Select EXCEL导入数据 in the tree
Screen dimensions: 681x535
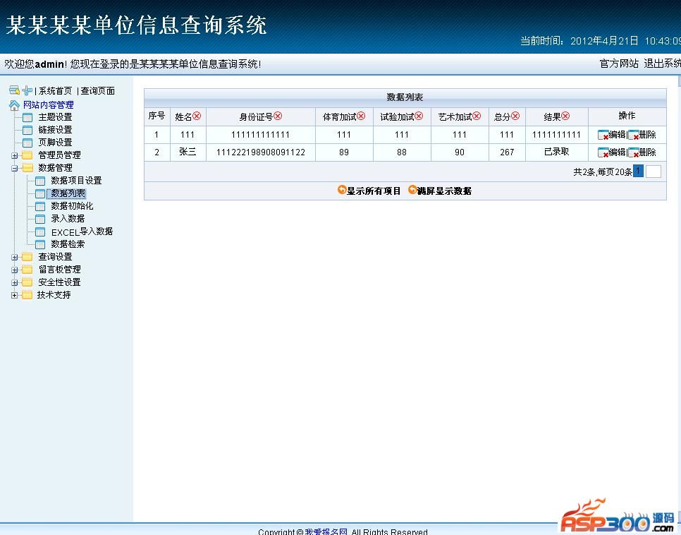82,232
